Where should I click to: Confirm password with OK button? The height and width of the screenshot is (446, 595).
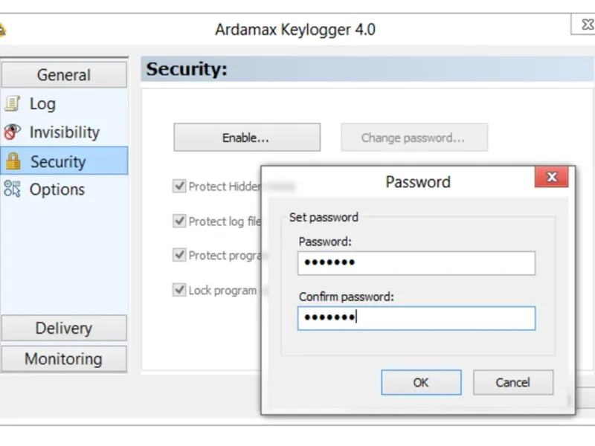[421, 382]
